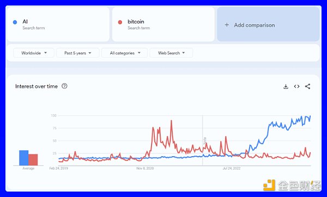Open the embed code icon
The image size is (327, 197).
pyautogui.click(x=296, y=87)
